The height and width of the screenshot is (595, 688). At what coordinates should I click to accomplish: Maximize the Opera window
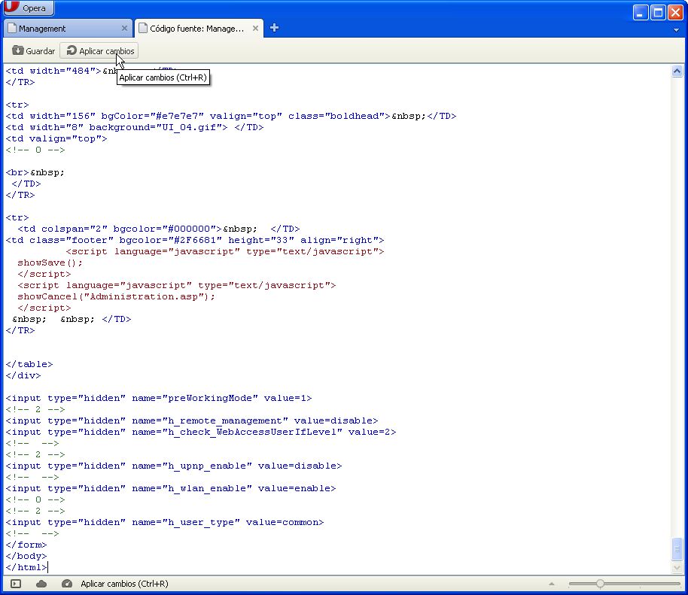[658, 12]
